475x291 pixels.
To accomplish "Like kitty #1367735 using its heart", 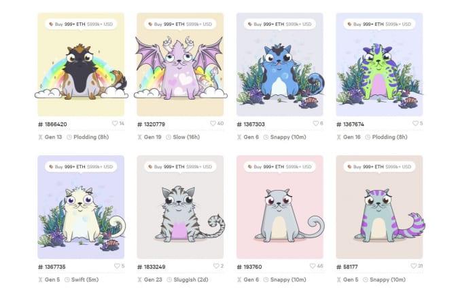I will point(117,266).
